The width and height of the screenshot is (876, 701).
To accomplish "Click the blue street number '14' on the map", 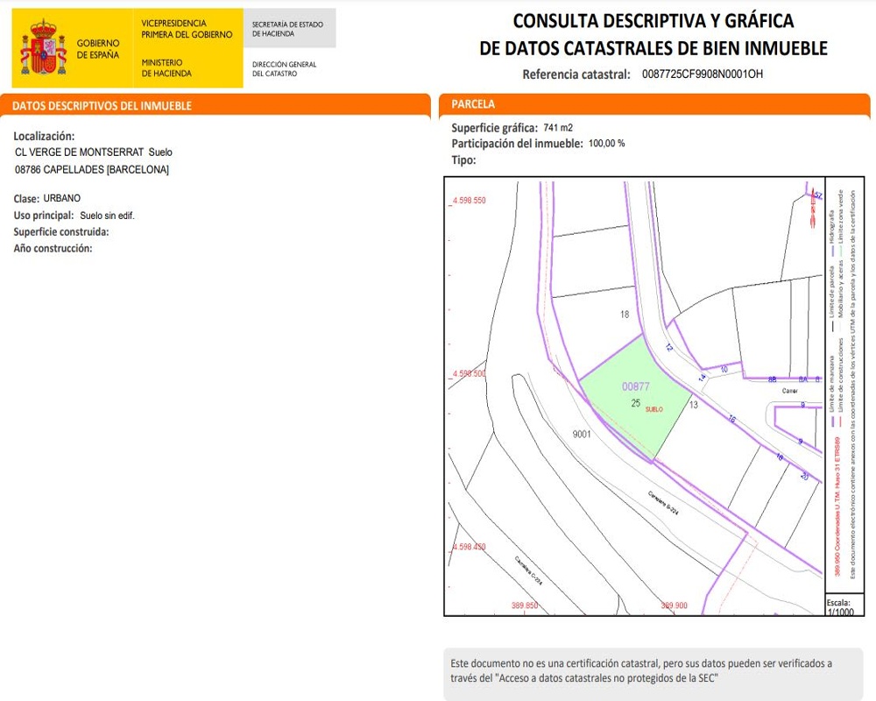I will click(x=703, y=378).
